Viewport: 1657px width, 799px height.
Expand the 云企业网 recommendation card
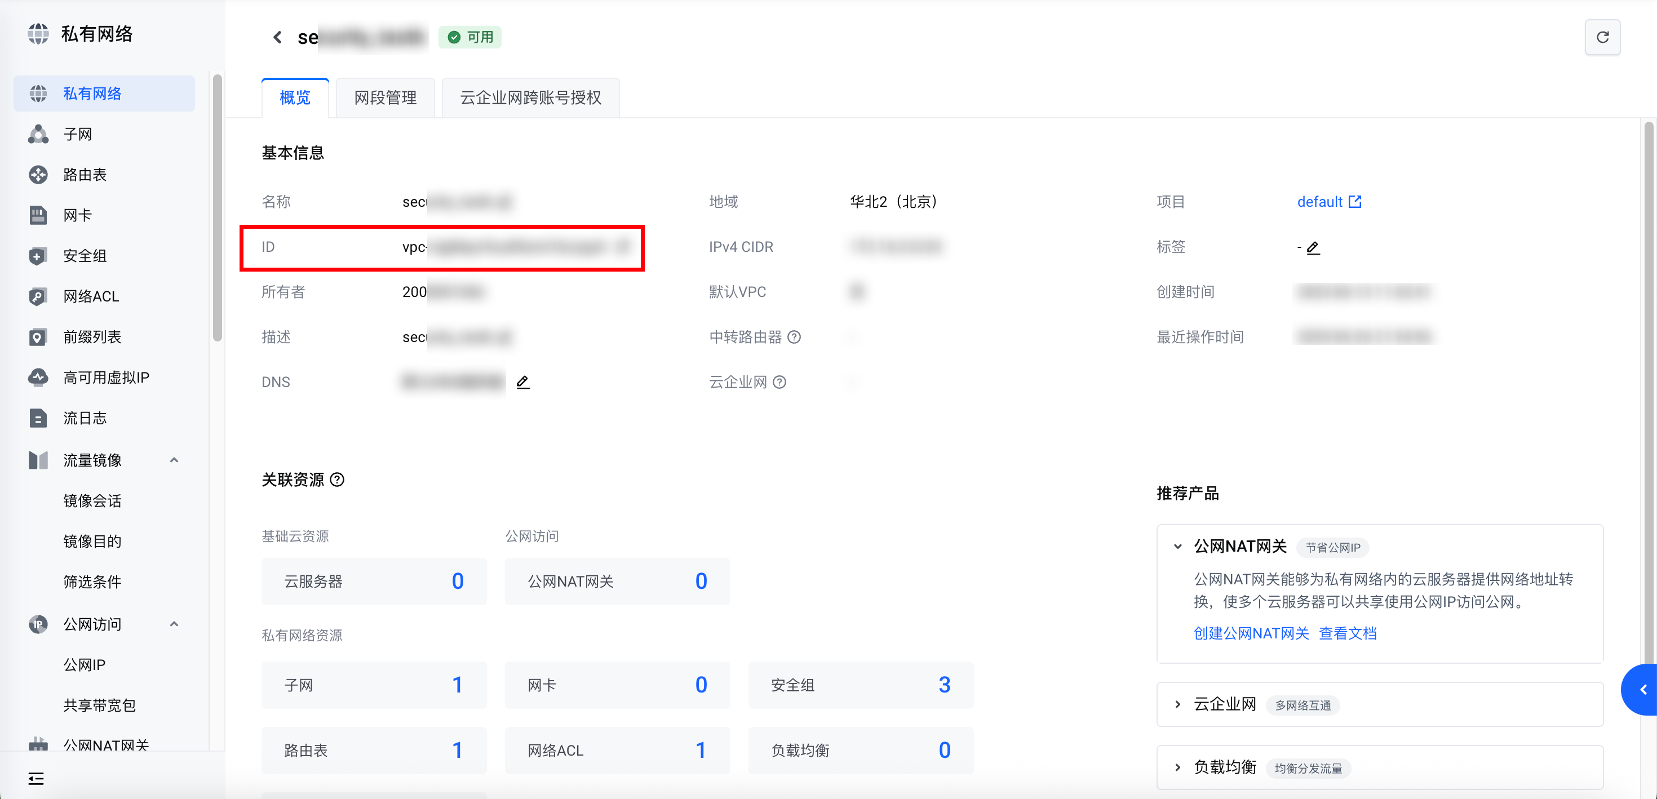click(1177, 704)
